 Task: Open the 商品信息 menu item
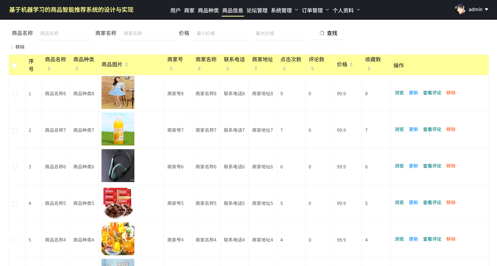tap(233, 11)
